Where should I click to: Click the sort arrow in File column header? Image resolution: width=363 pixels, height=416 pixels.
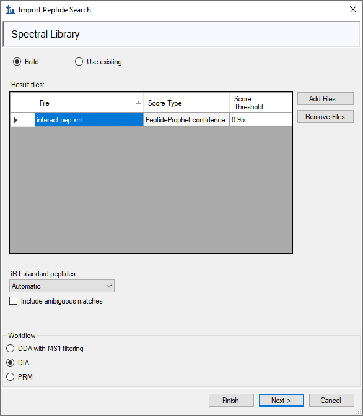coord(138,103)
